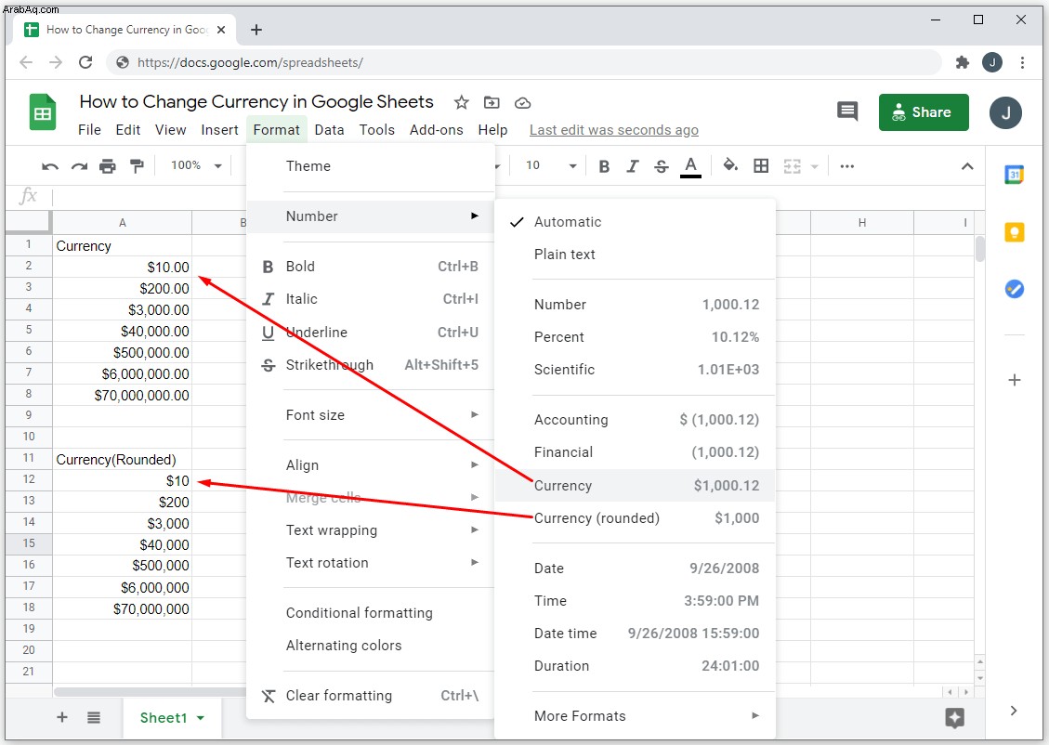Open the Google account avatar J

click(x=1005, y=113)
